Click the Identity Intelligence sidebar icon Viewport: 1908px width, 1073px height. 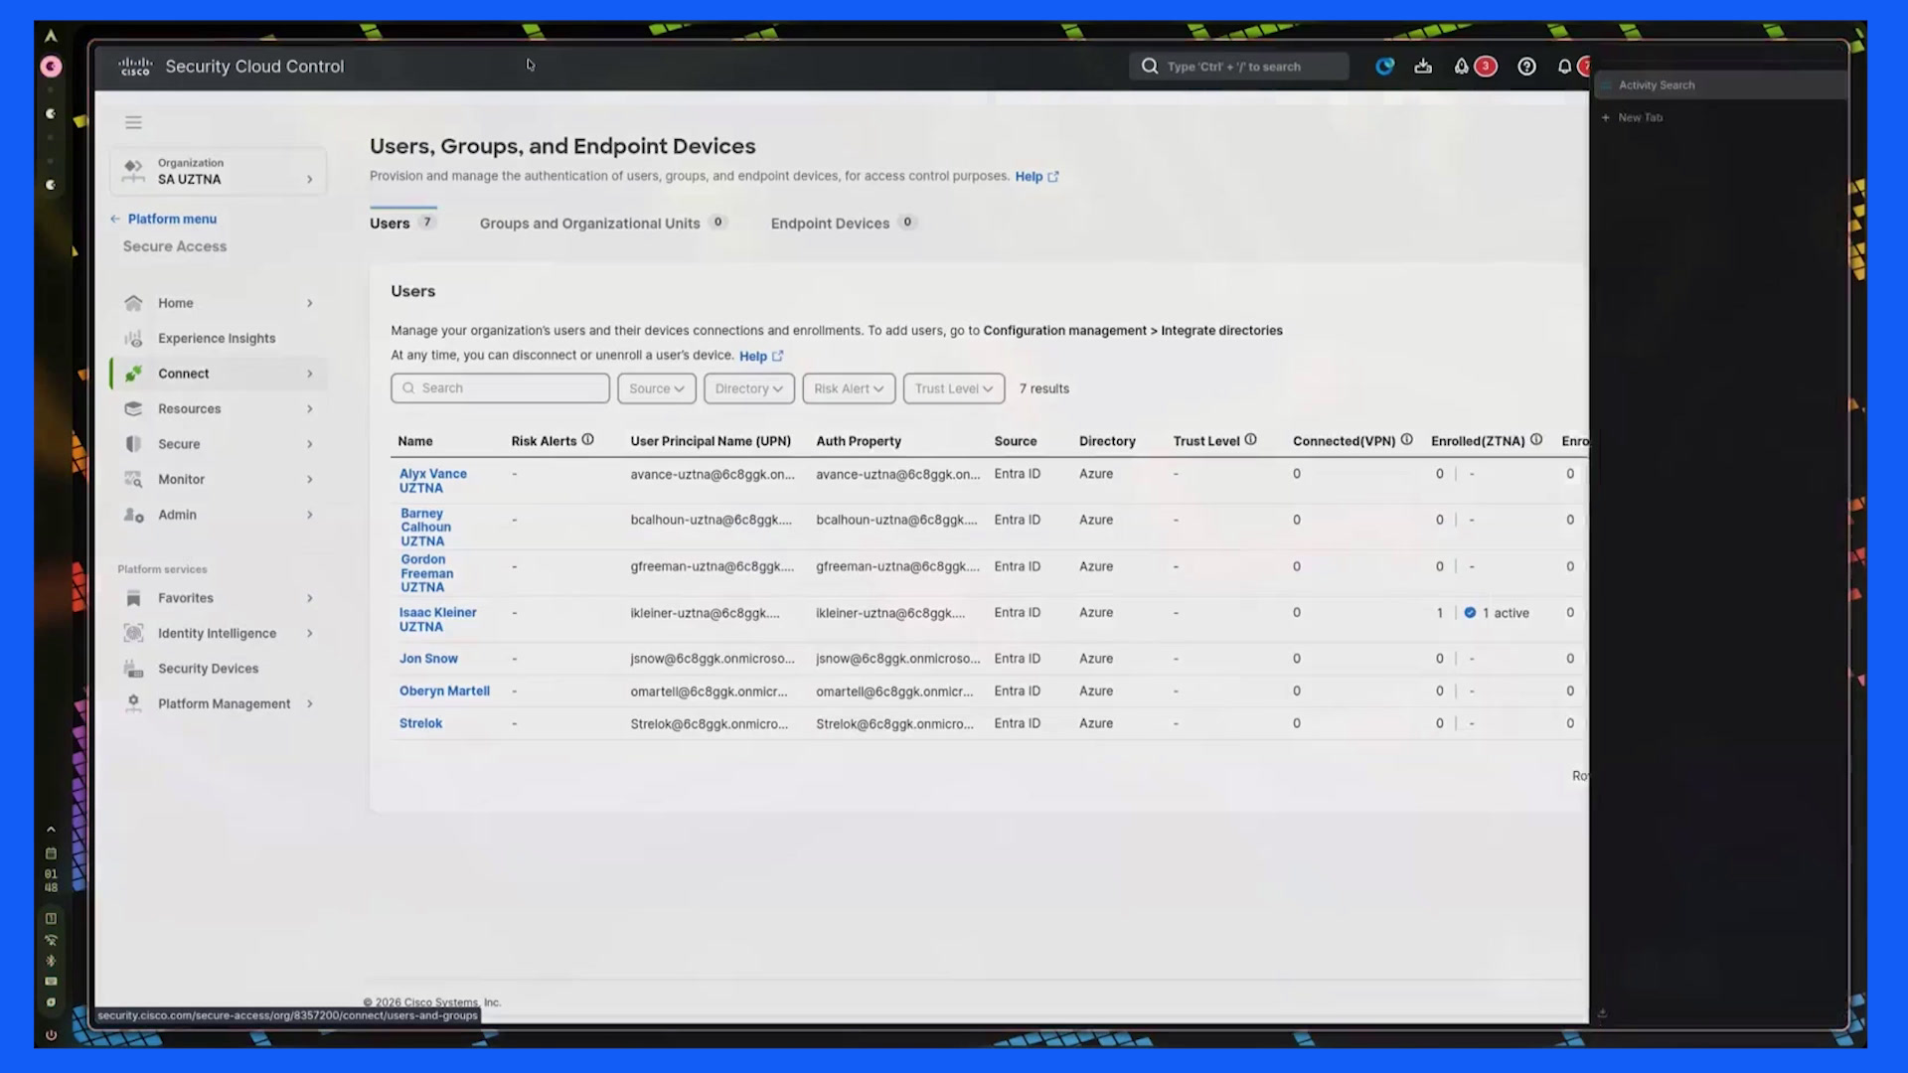(x=133, y=633)
